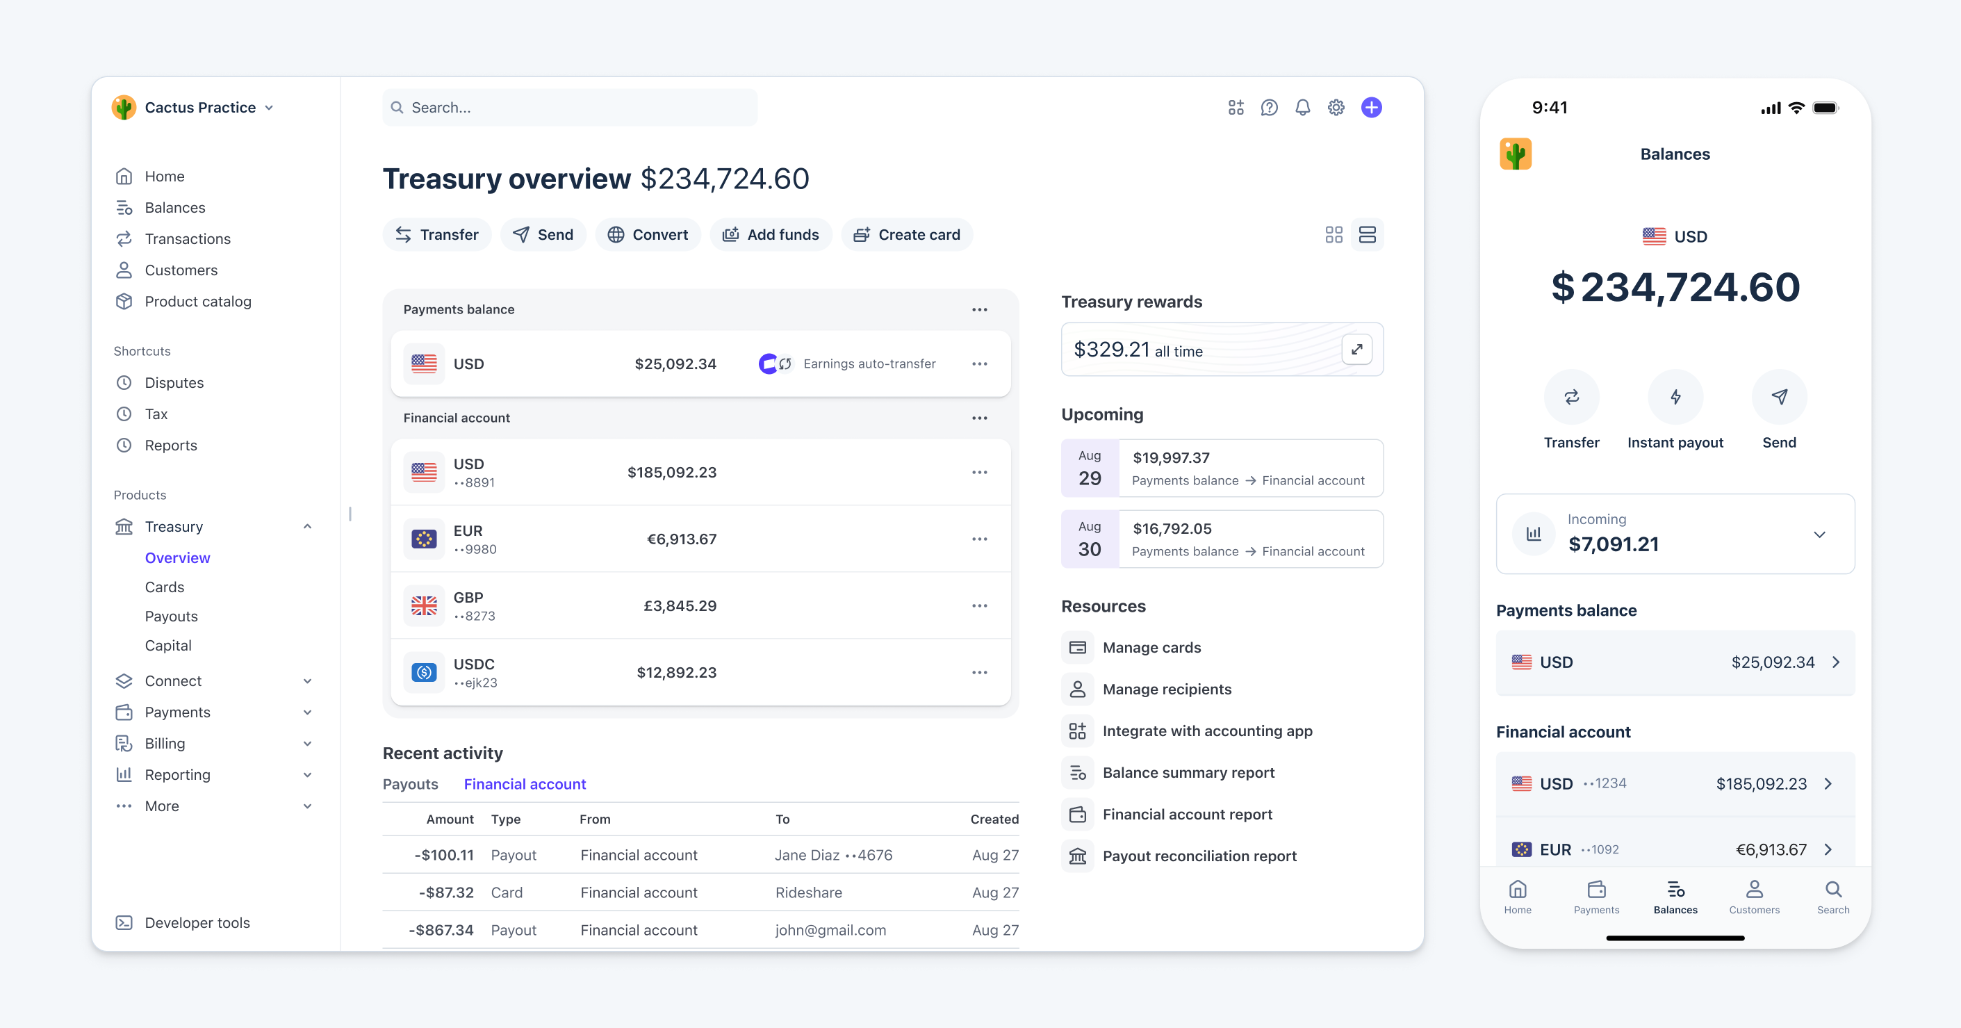Switch to list view layout
Image resolution: width=1961 pixels, height=1028 pixels.
coord(1368,234)
